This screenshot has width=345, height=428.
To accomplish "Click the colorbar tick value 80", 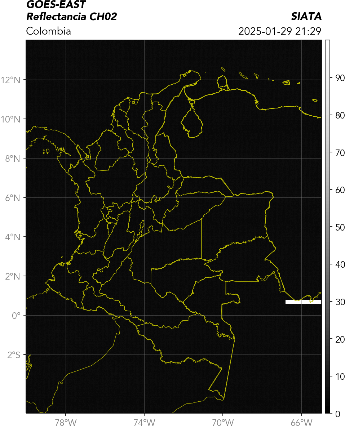I will (340, 115).
